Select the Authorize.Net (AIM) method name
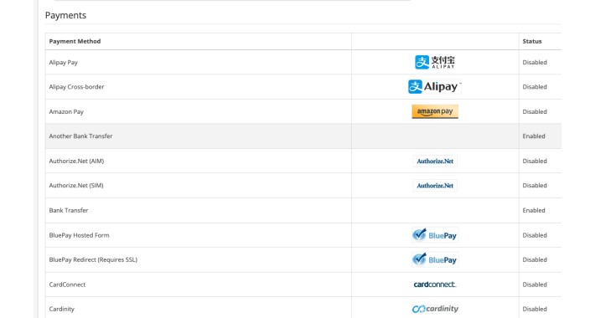595x318 pixels. pos(76,161)
